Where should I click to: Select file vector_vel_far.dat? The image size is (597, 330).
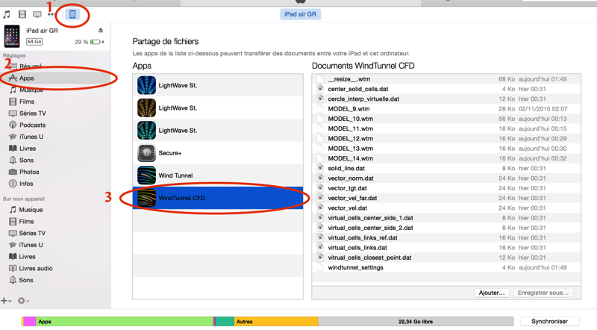tap(446, 198)
